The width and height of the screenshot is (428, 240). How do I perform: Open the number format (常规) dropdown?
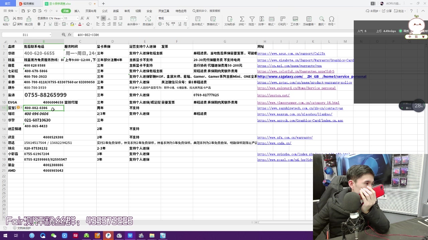click(x=186, y=18)
